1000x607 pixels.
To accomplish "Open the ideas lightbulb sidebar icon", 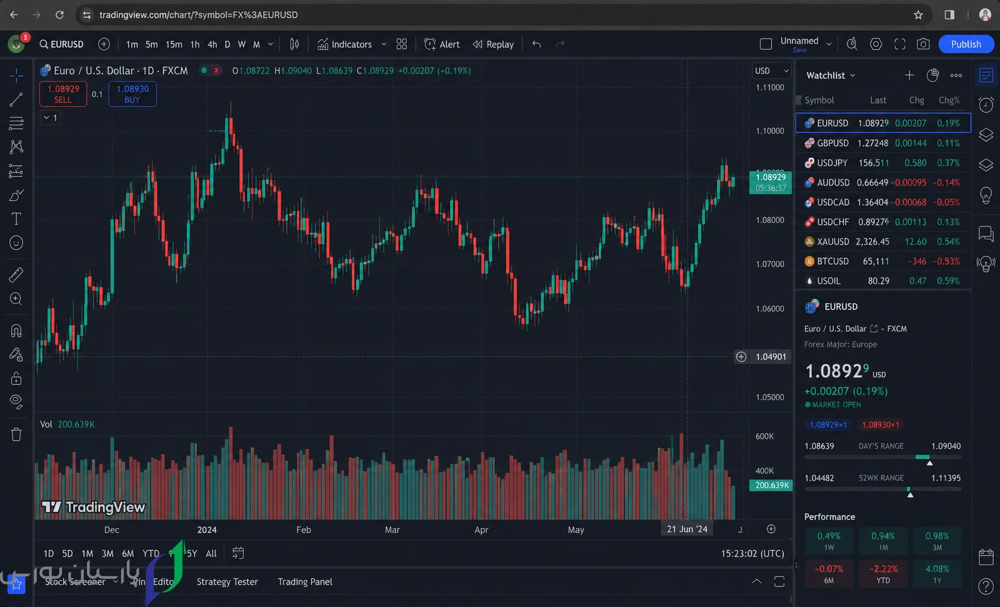I will (986, 195).
